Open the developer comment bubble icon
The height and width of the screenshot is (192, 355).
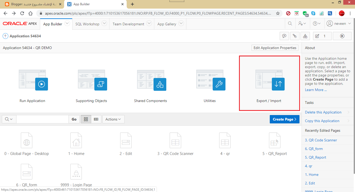284,36
